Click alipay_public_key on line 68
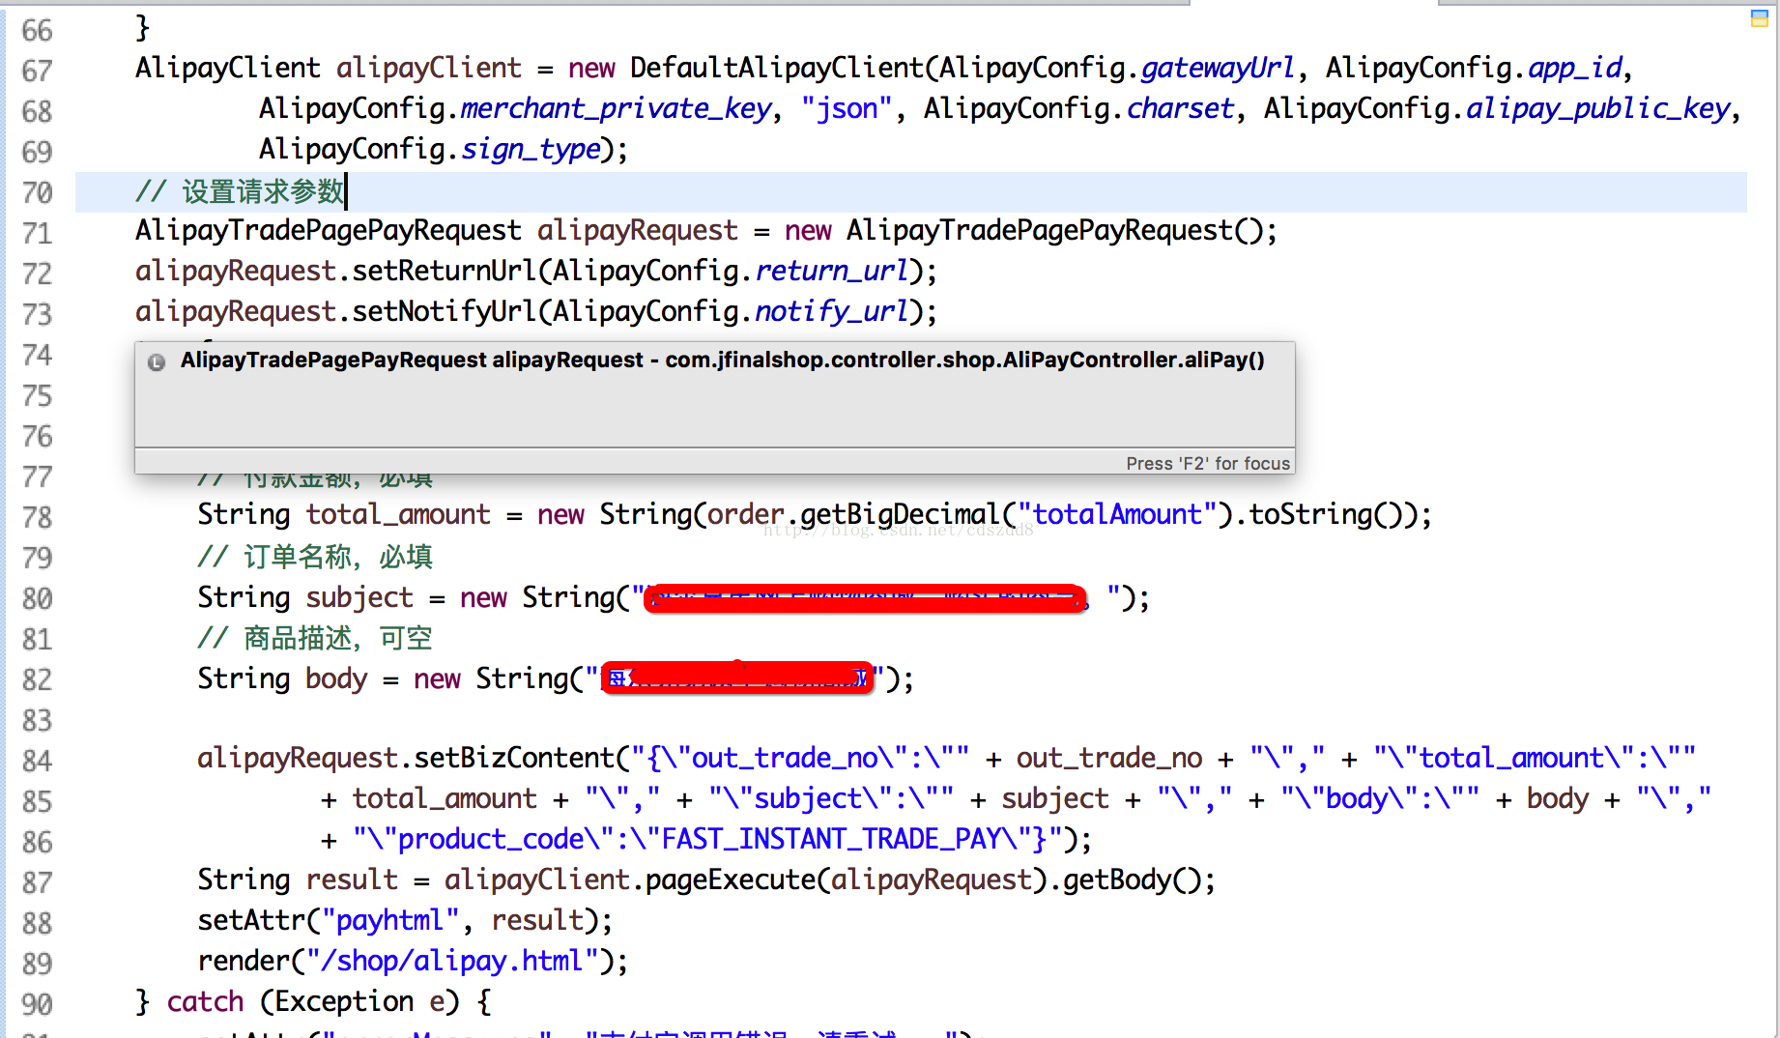Image resolution: width=1780 pixels, height=1038 pixels. pos(1598,108)
